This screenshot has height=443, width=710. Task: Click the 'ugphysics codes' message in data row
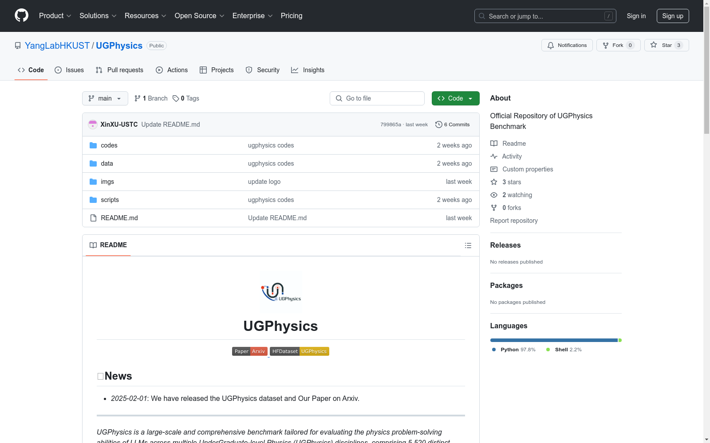[x=271, y=163]
